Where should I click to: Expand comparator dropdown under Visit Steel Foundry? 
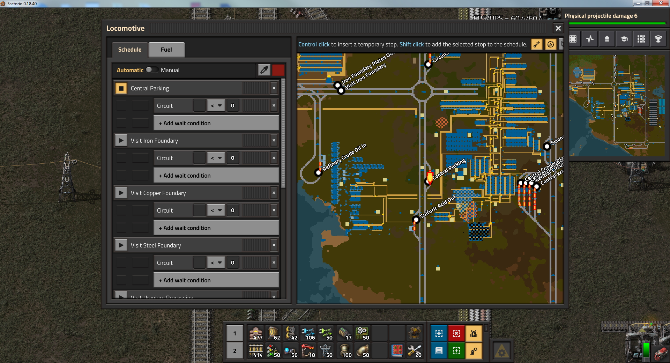click(x=216, y=263)
